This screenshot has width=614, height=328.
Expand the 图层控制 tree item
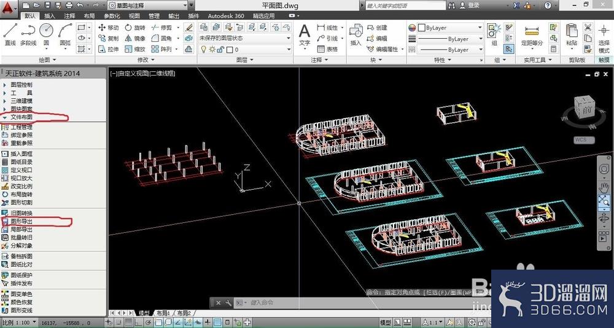[5, 85]
